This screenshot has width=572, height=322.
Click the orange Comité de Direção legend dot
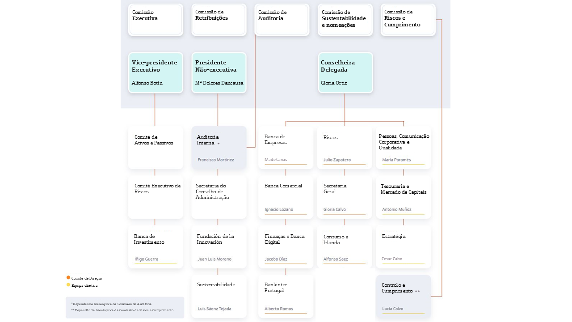click(x=68, y=278)
